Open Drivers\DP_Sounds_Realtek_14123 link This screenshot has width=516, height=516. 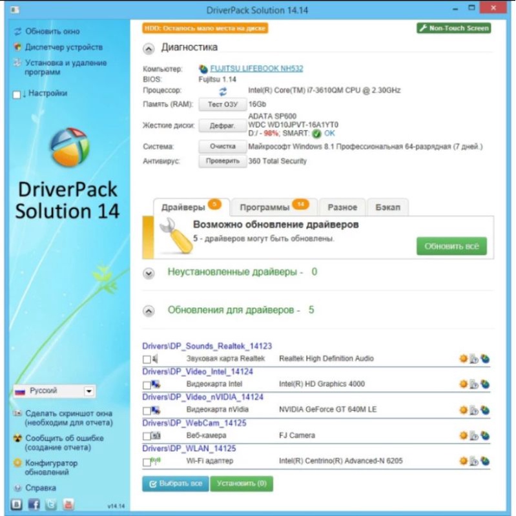[207, 346]
